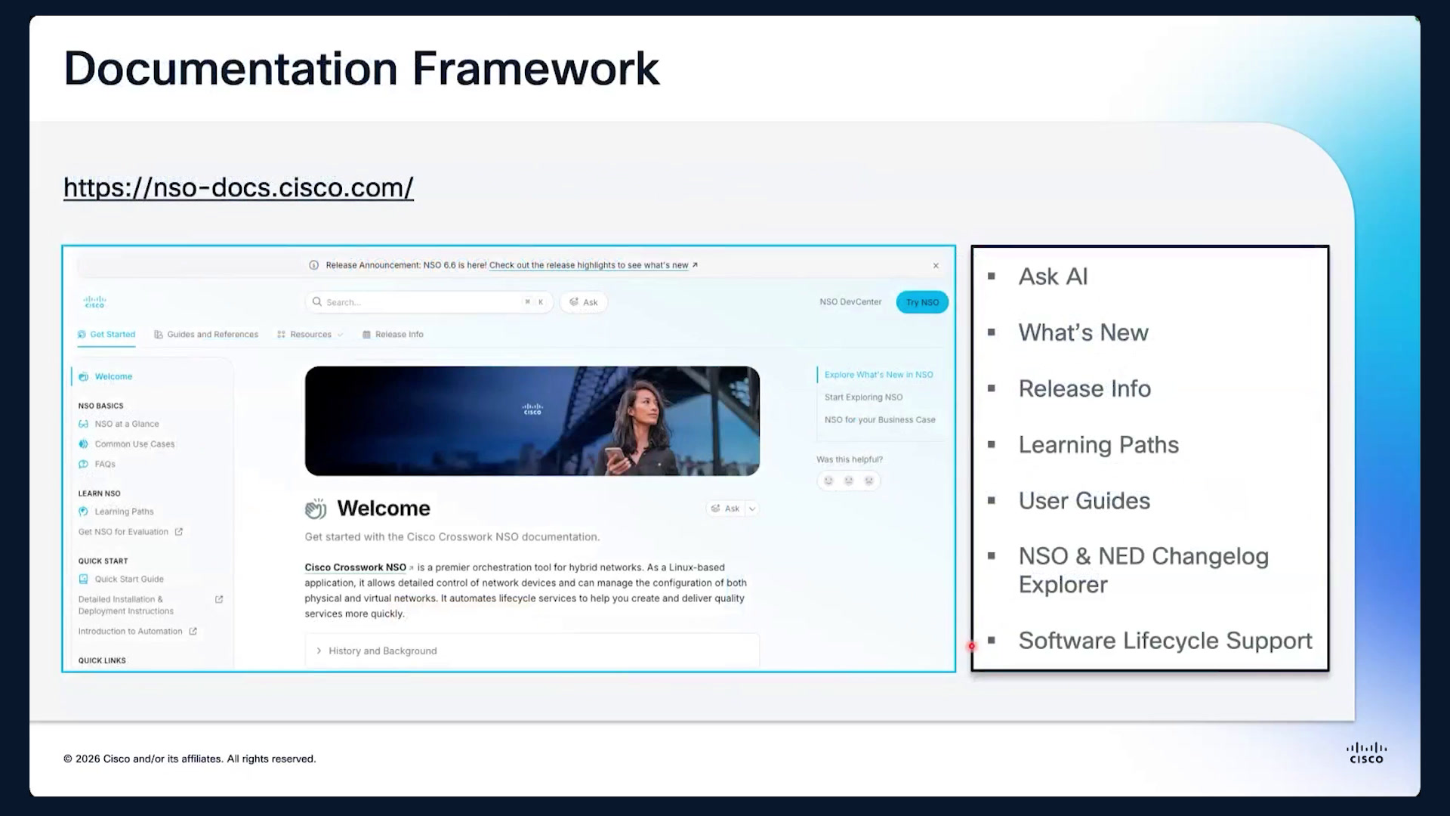The image size is (1450, 816).
Task: Jump to NSO for your Business Case
Action: (880, 420)
